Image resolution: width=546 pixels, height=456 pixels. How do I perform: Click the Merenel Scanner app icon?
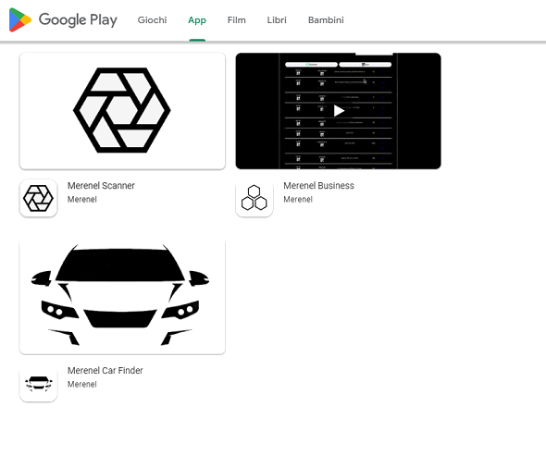[x=38, y=198]
